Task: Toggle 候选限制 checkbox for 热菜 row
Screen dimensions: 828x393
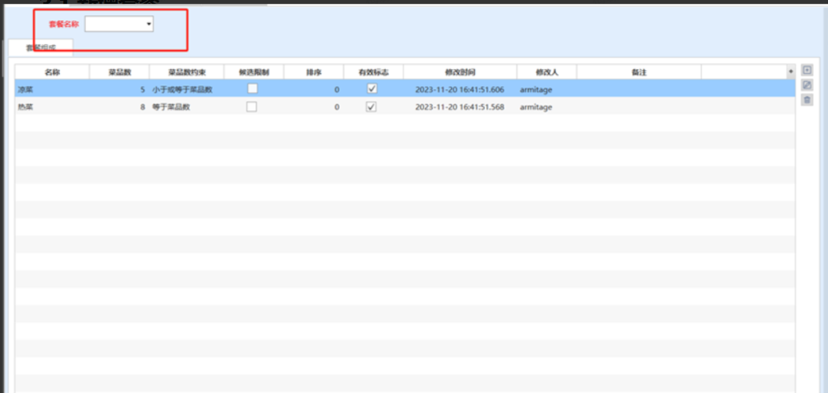Action: point(252,107)
